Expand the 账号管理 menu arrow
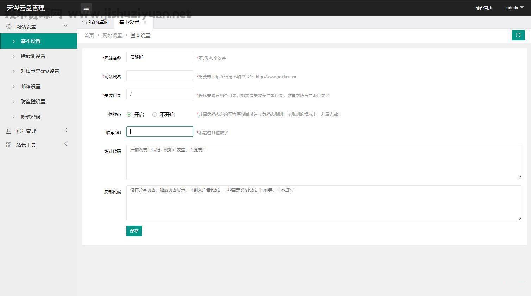Image resolution: width=531 pixels, height=296 pixels. click(x=65, y=130)
